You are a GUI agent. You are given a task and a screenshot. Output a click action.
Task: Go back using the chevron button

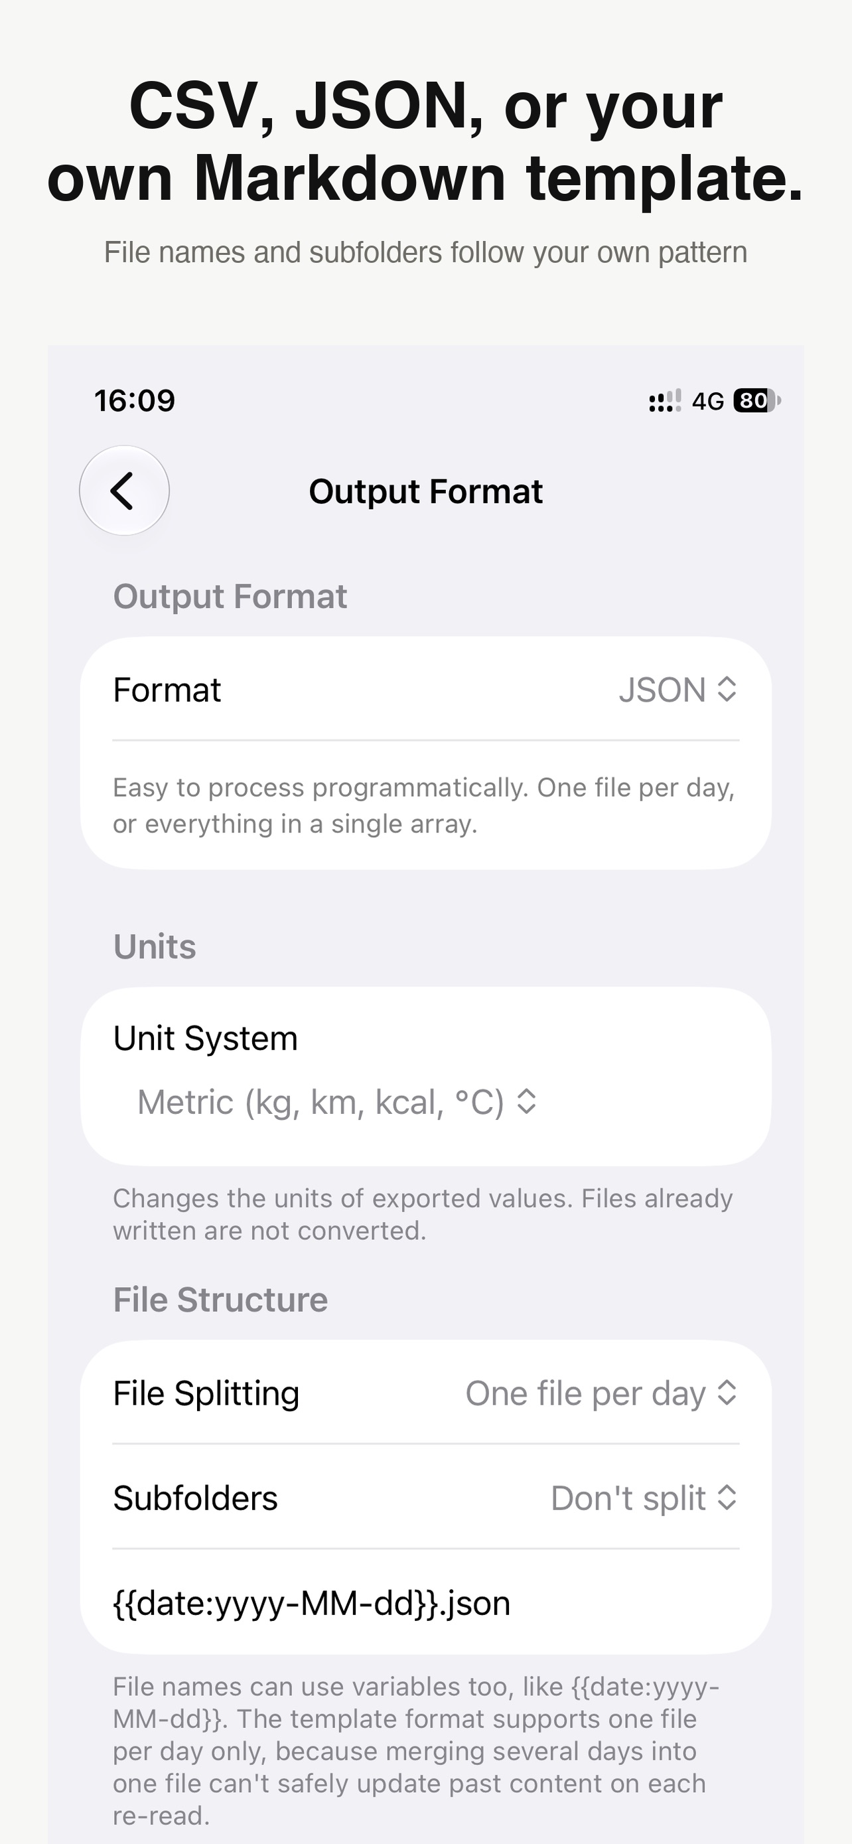pos(124,491)
